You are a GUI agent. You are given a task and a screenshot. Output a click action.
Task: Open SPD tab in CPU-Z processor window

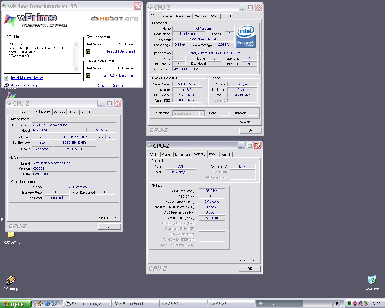213,16
